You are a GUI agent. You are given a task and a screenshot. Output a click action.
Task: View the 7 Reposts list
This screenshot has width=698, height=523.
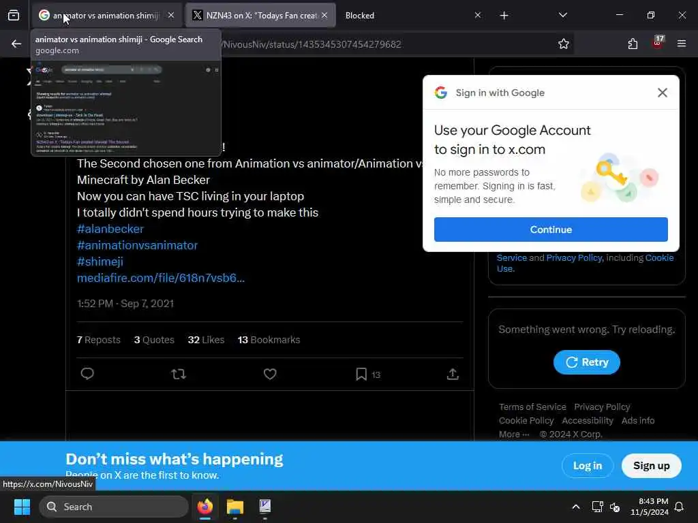click(x=98, y=340)
